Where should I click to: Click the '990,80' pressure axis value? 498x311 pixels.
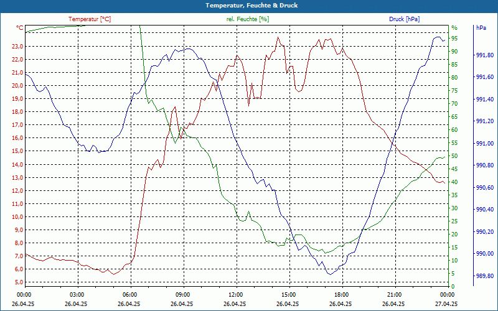[485, 165]
